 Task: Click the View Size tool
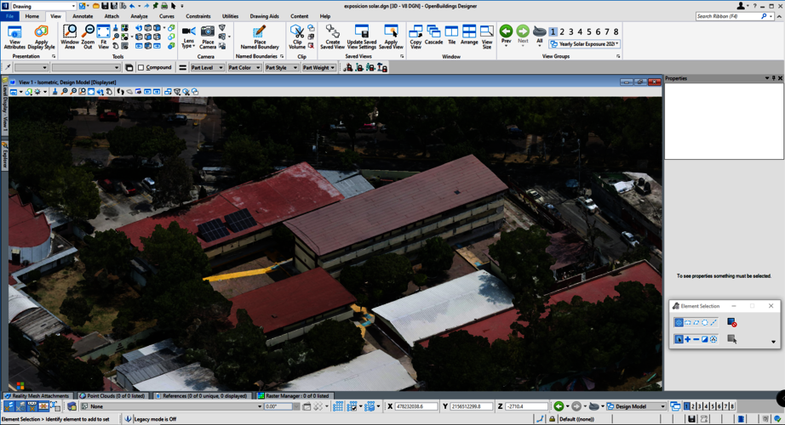487,37
